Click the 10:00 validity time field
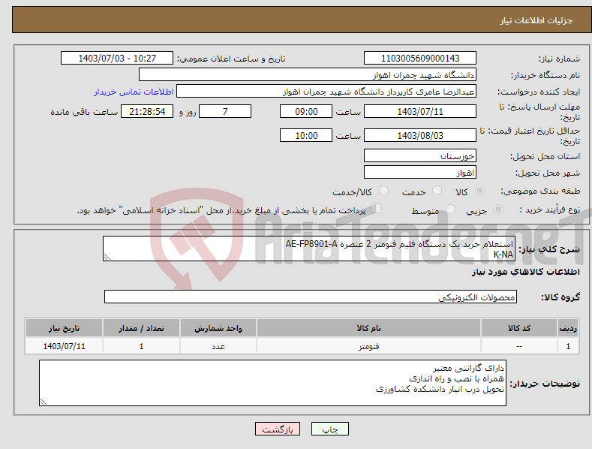 [x=306, y=135]
